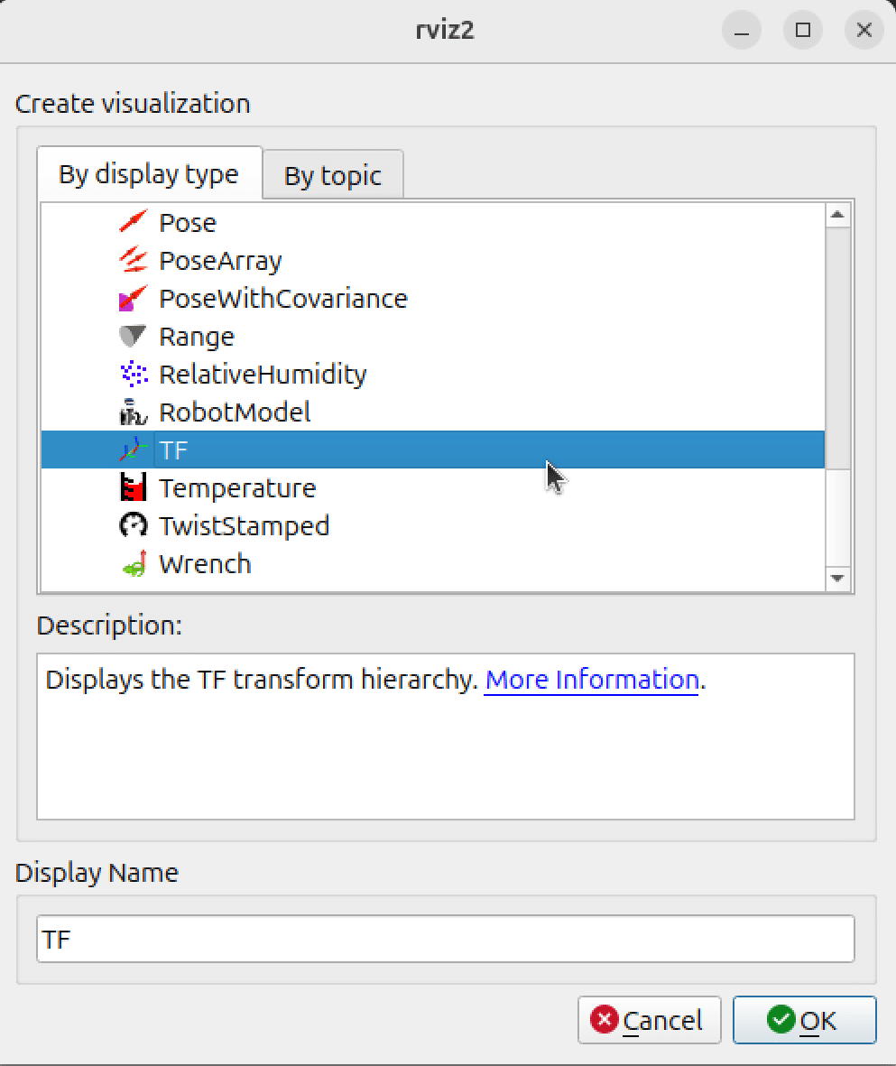
Task: Confirm with the OK button
Action: click(x=804, y=1020)
